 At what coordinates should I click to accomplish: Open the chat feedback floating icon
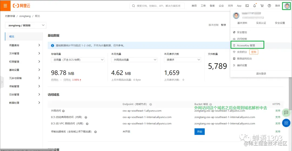[x=286, y=112]
